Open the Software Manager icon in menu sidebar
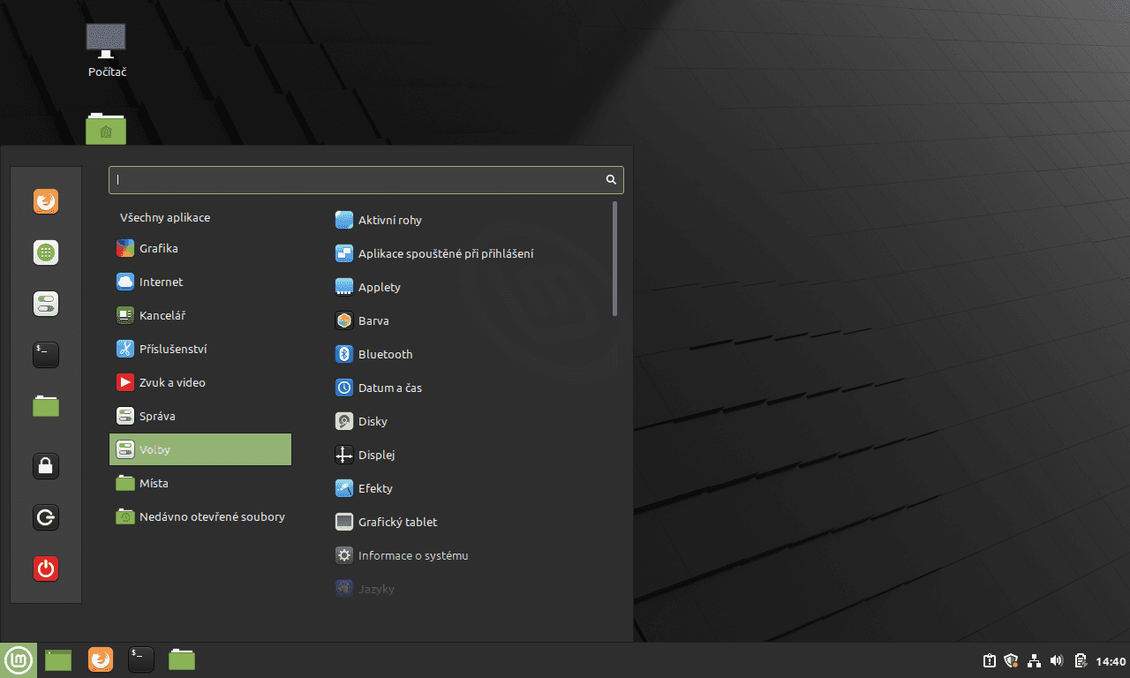This screenshot has width=1130, height=678. pyautogui.click(x=45, y=252)
